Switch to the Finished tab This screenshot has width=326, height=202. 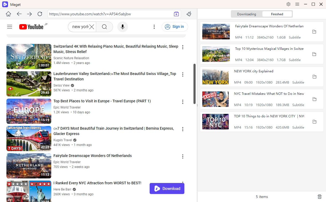[x=277, y=14]
